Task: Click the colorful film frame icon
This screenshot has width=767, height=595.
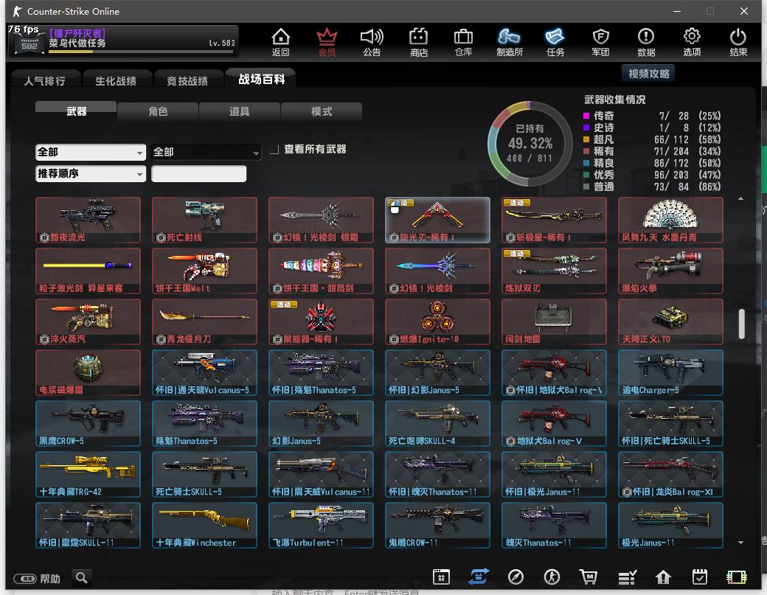Action: point(737,577)
